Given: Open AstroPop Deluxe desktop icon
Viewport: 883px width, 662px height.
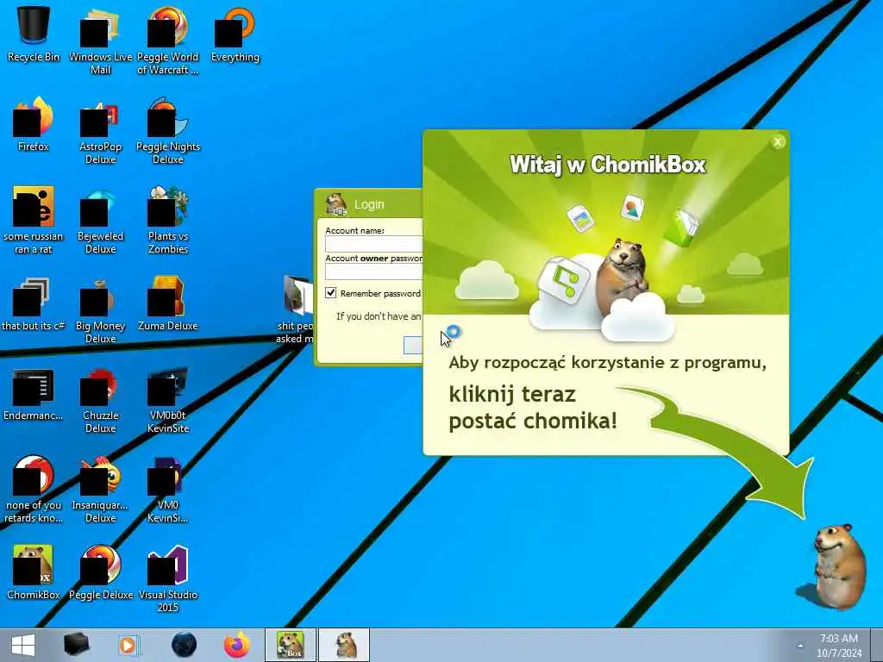Looking at the screenshot, I should (x=100, y=131).
